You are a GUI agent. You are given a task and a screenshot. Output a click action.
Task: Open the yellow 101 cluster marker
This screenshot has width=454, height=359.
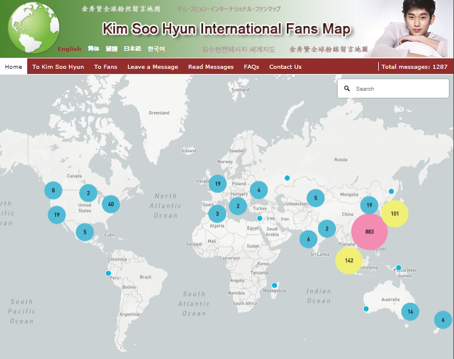click(394, 214)
